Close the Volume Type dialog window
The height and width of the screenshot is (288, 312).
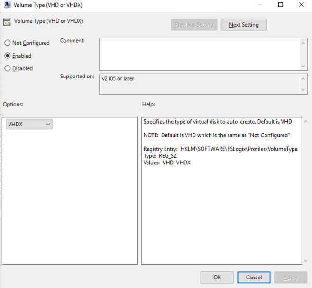point(302,5)
